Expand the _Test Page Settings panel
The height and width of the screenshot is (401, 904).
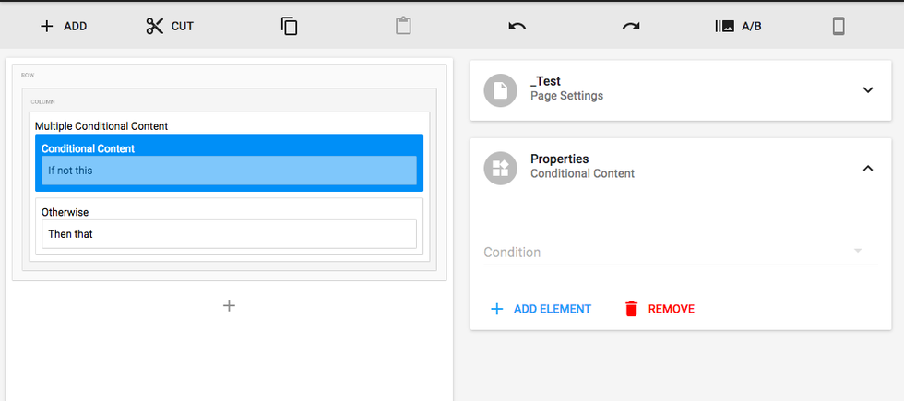[x=867, y=89]
